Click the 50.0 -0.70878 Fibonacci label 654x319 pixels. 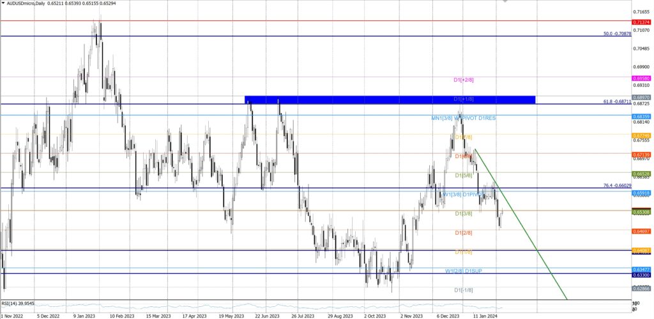617,33
